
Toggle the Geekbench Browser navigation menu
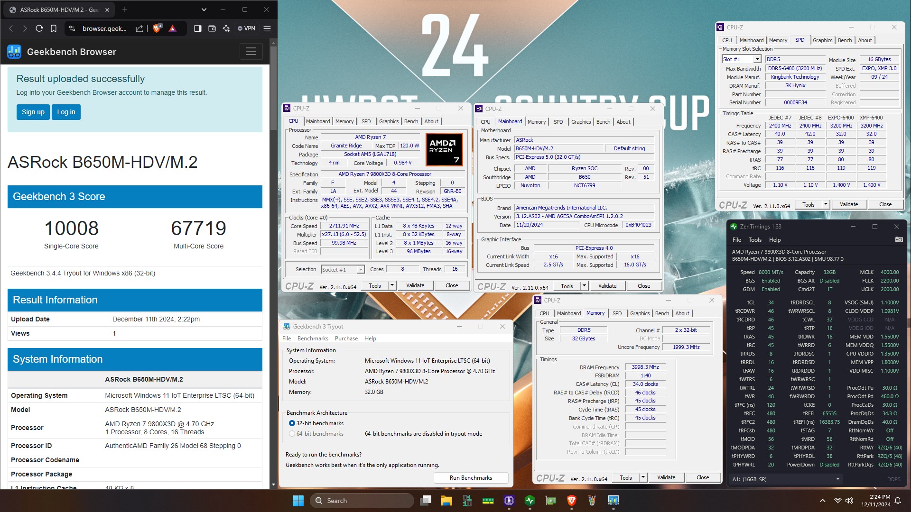[x=251, y=51]
